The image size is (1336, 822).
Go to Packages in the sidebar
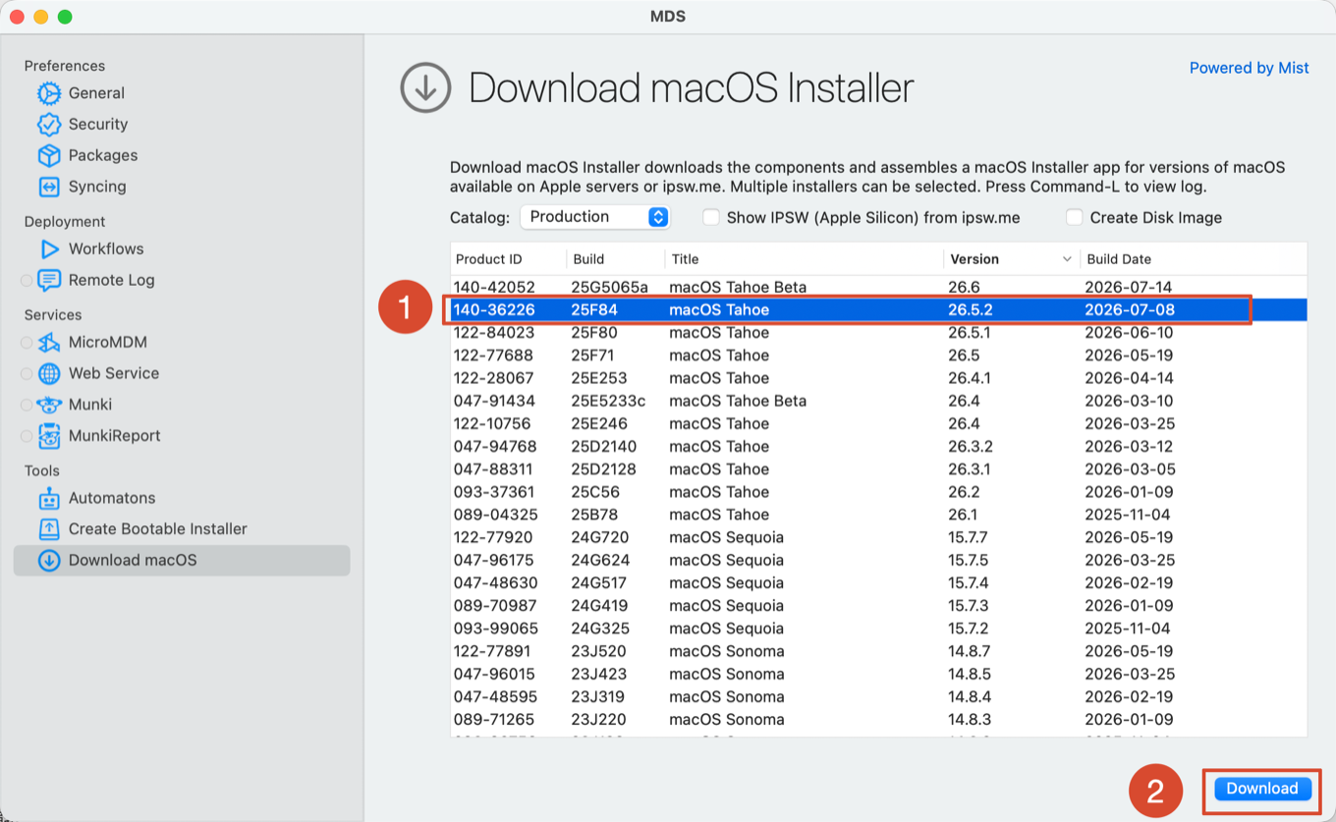point(103,155)
